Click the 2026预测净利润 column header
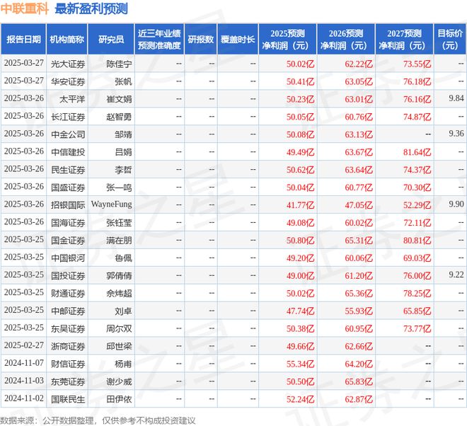Screen dimensions: 467x426 pos(346,40)
